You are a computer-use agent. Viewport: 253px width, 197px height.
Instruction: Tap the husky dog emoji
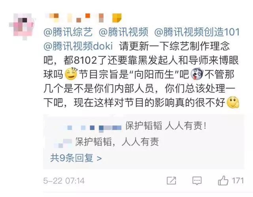click(197, 74)
